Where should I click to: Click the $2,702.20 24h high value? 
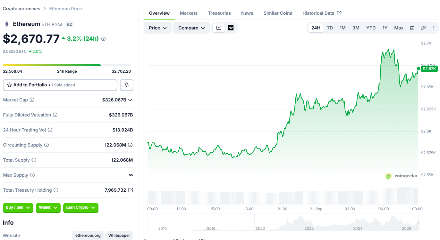click(x=121, y=71)
